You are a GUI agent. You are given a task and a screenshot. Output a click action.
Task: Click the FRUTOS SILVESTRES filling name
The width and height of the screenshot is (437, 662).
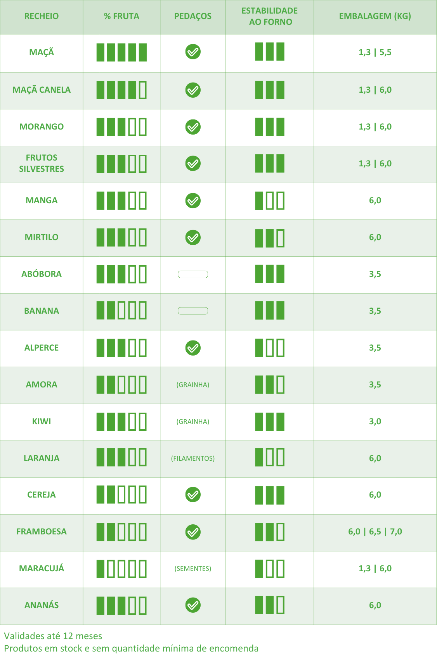pos(42,163)
